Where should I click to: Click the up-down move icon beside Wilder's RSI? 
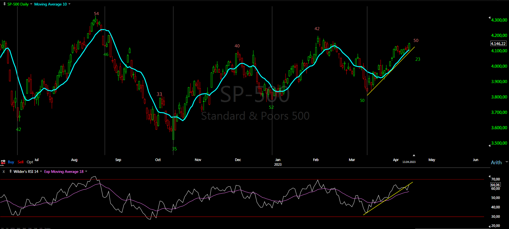coord(10,171)
